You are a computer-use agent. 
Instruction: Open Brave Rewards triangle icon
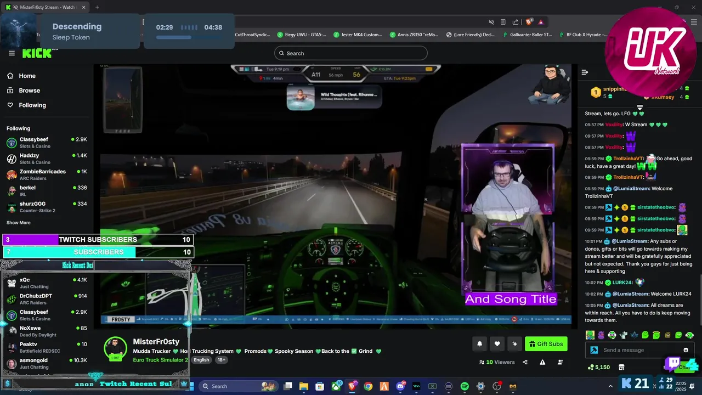541,22
